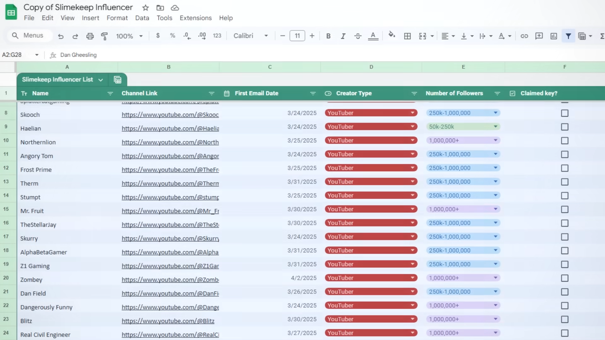Open the Creator Type column filter

[414, 93]
